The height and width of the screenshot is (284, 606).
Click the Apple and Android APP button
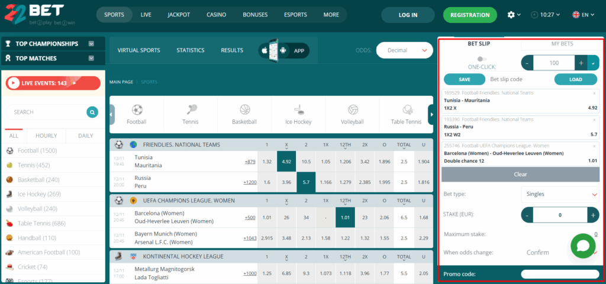click(x=284, y=50)
